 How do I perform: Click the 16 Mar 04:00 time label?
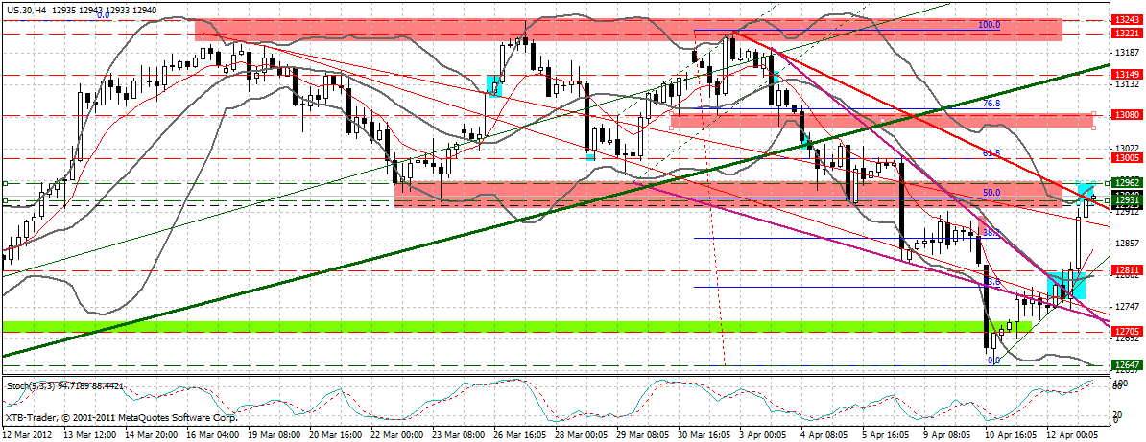(214, 434)
